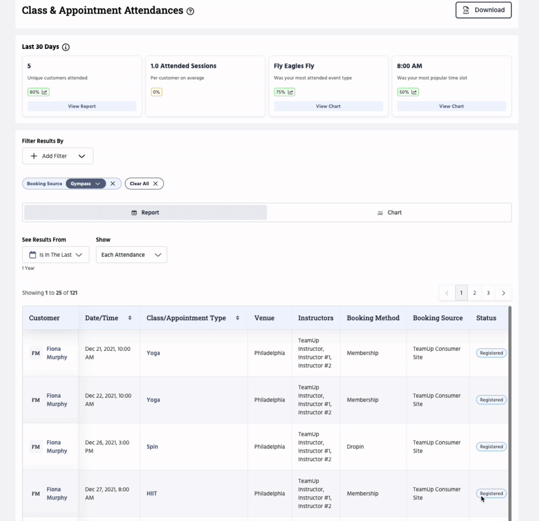This screenshot has height=521, width=539.
Task: Open the Is In The Last date dropdown
Action: (x=56, y=255)
